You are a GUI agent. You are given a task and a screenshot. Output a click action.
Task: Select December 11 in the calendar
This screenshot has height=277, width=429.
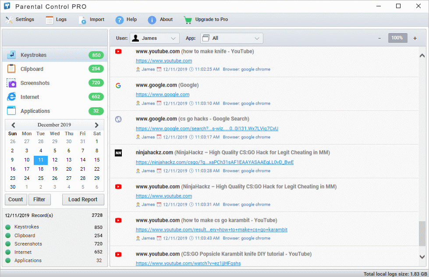pyautogui.click(x=41, y=160)
